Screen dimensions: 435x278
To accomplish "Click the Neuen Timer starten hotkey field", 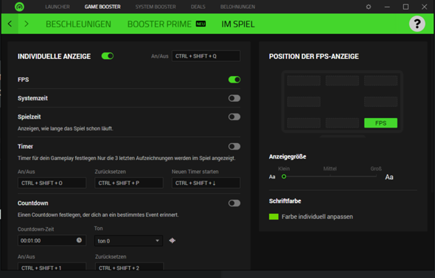I will pyautogui.click(x=206, y=183).
